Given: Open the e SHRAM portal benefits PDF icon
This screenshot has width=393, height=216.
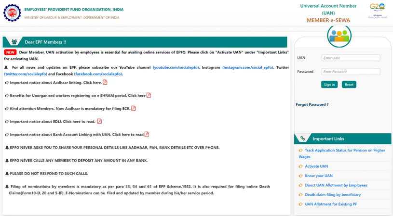Looking at the screenshot, I should point(149,95).
